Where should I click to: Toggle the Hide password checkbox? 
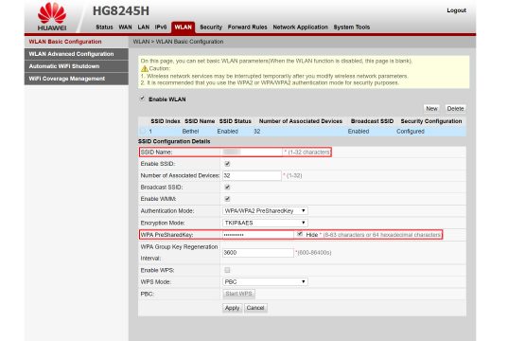click(300, 234)
